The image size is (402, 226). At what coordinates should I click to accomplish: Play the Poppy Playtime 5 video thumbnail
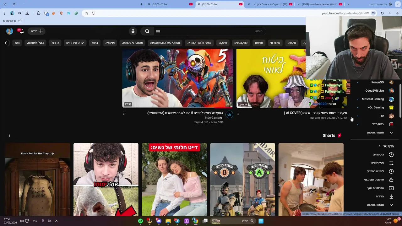pos(177,78)
